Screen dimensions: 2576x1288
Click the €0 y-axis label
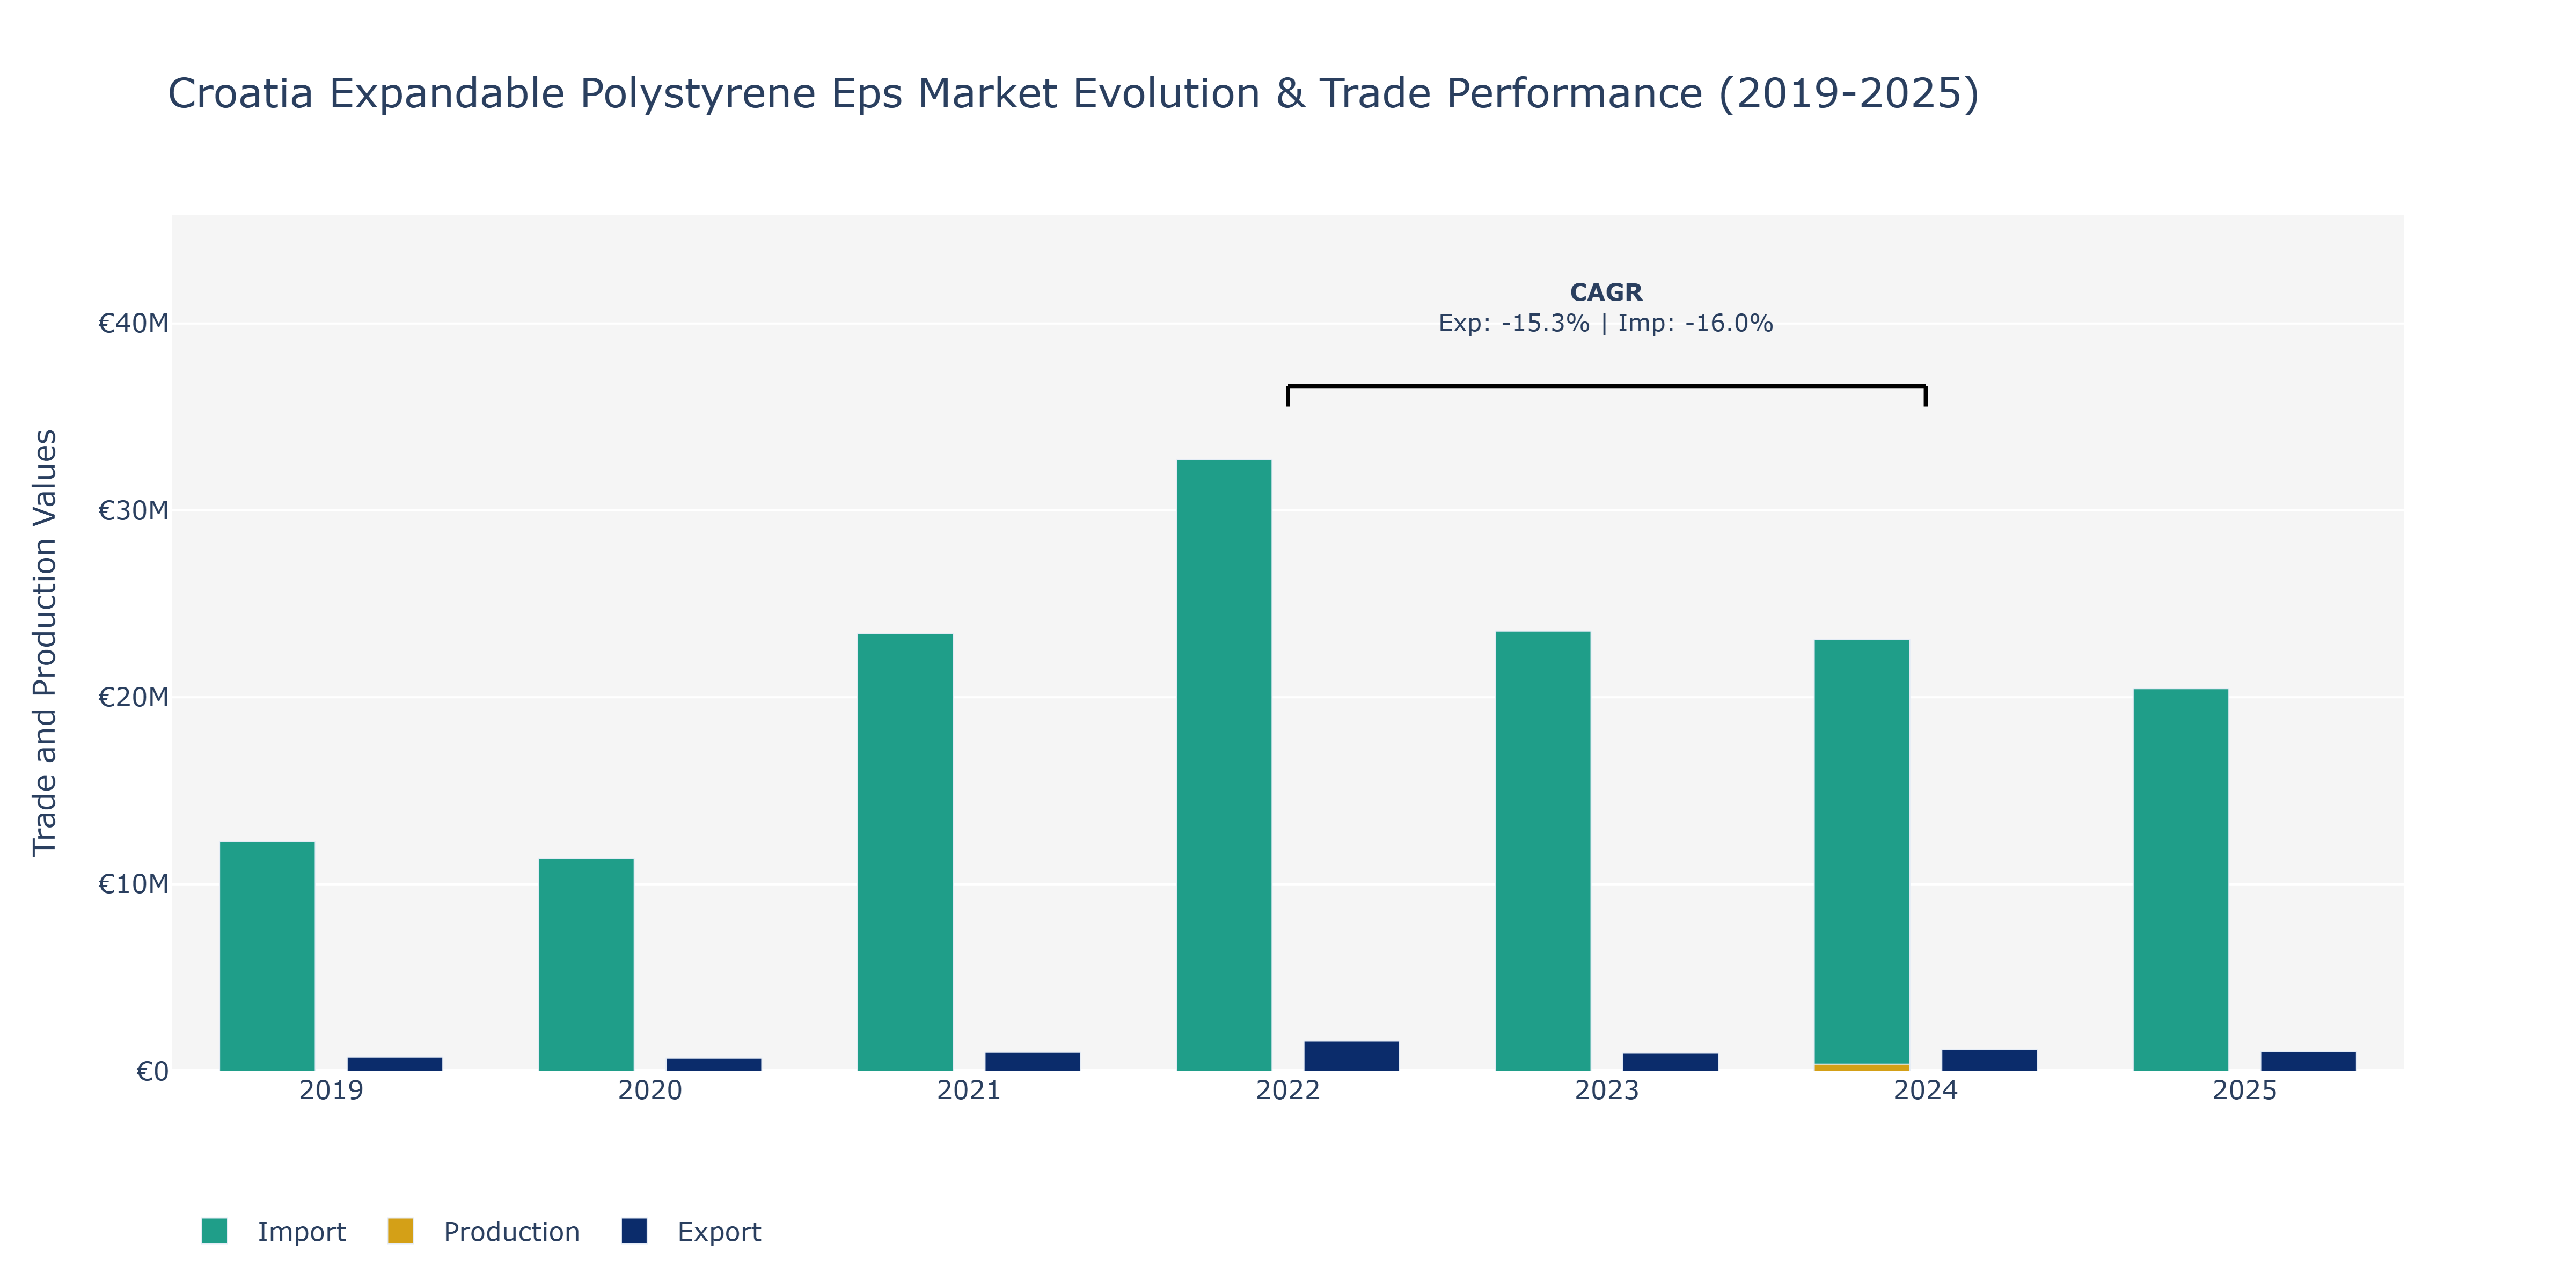point(152,1071)
